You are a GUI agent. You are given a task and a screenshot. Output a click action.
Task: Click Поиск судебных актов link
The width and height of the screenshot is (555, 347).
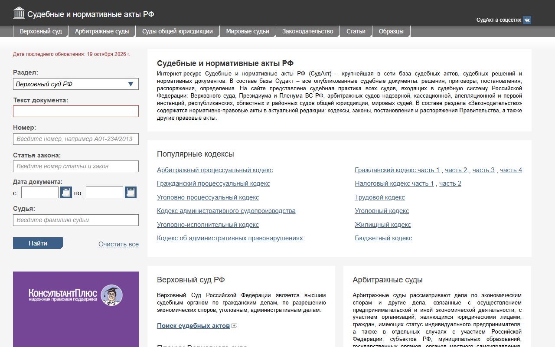tap(193, 326)
